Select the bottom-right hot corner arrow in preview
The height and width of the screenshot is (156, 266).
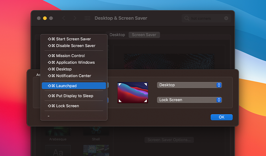(145, 101)
